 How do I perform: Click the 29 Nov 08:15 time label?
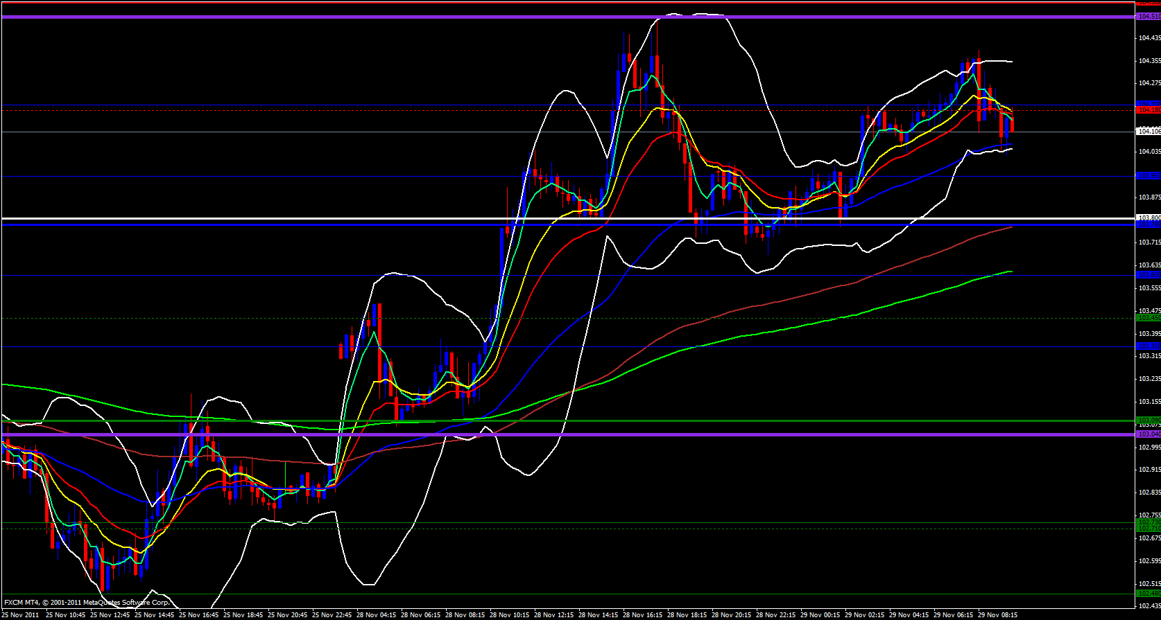pos(999,614)
